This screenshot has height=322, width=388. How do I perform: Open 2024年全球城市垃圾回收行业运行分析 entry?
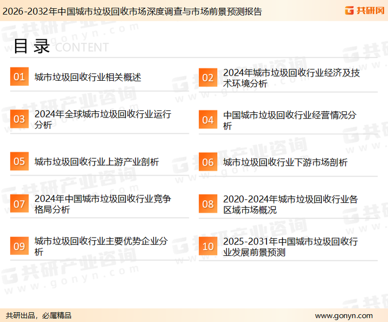coord(102,120)
